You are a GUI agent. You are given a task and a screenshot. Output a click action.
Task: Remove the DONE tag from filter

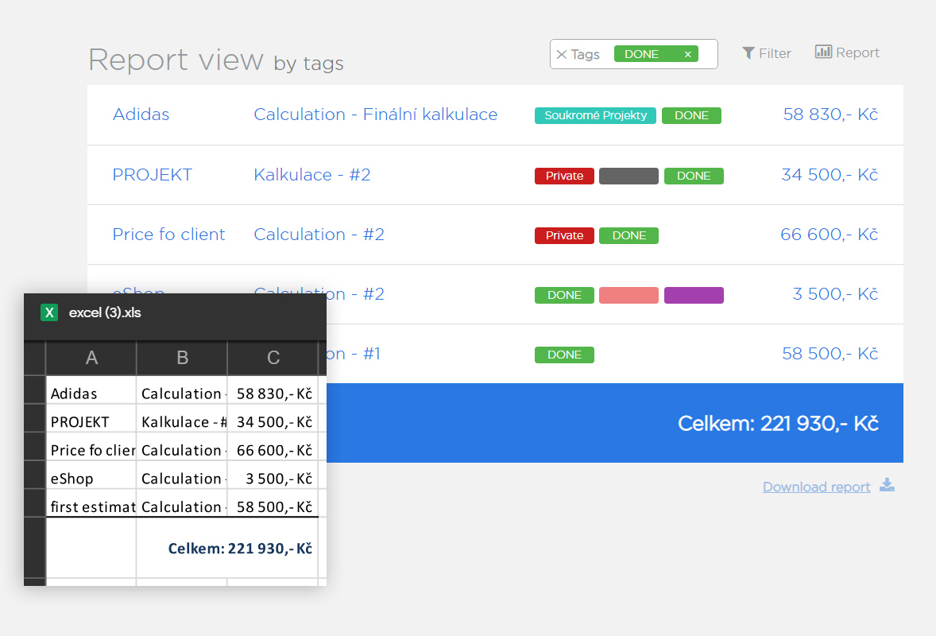687,54
